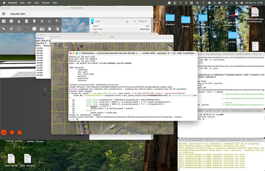The height and width of the screenshot is (171, 265).
Task: Paste the copied entity in Gazebo
Action: click(x=57, y=29)
